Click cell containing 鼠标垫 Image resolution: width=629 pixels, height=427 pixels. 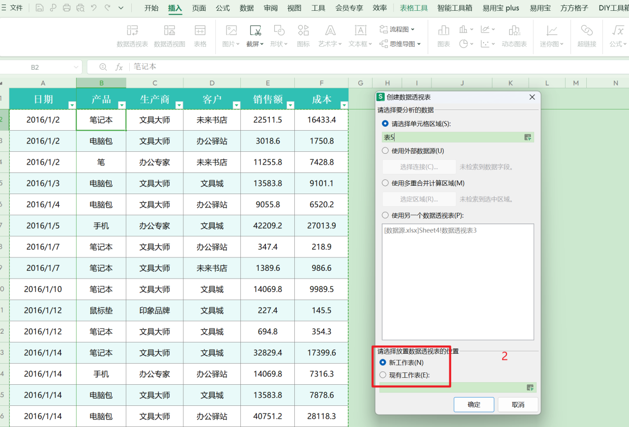[101, 311]
